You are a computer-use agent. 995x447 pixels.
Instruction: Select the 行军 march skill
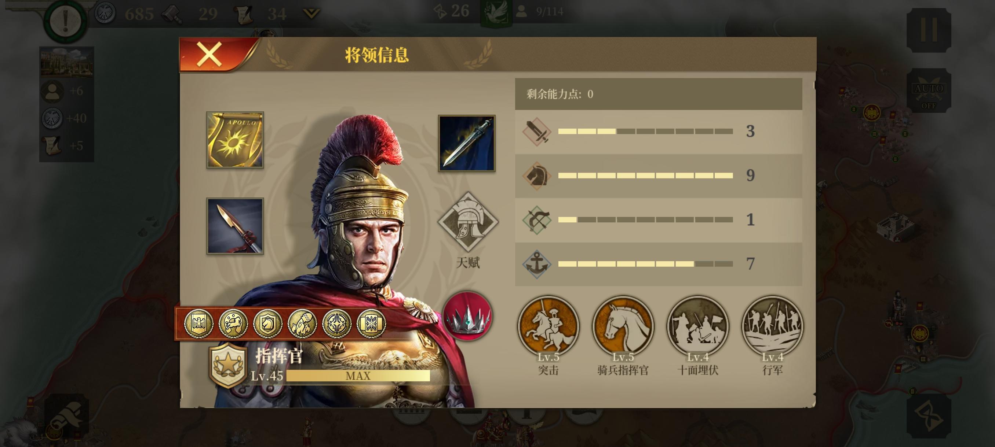tap(772, 326)
